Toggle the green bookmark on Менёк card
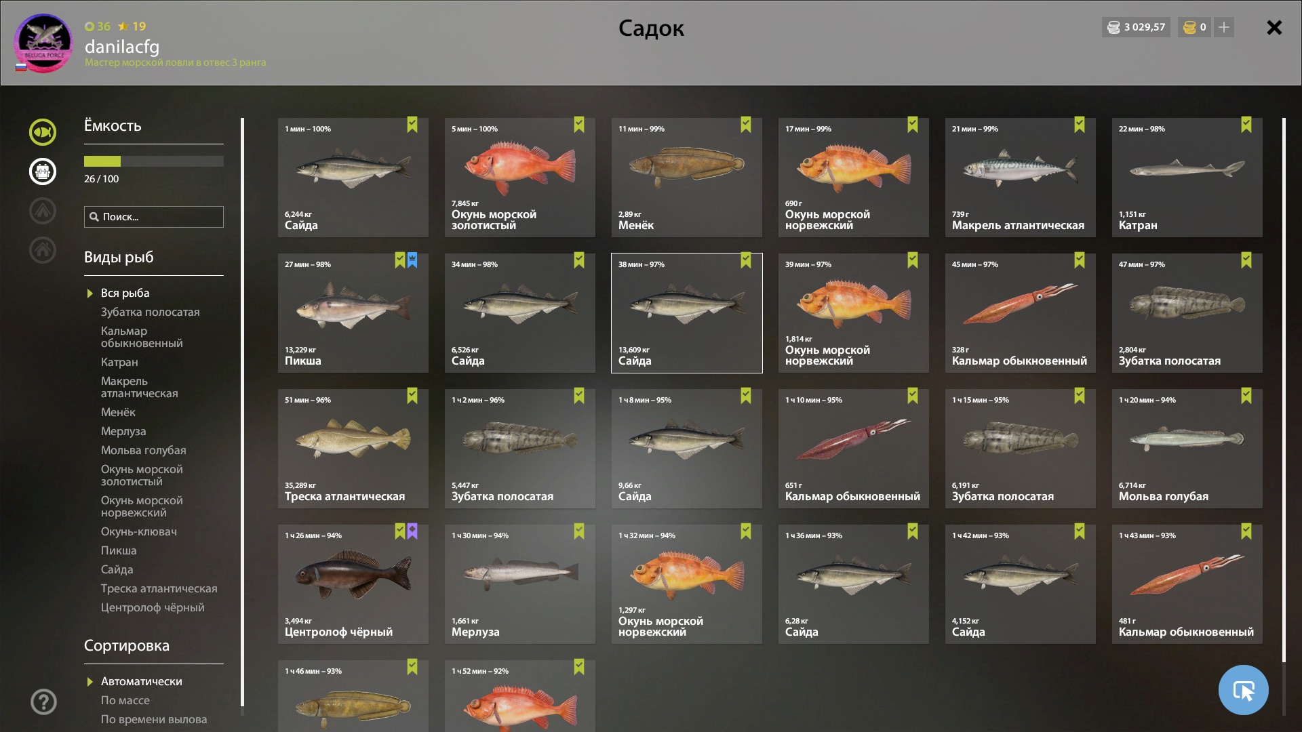This screenshot has width=1302, height=732. coord(746,125)
